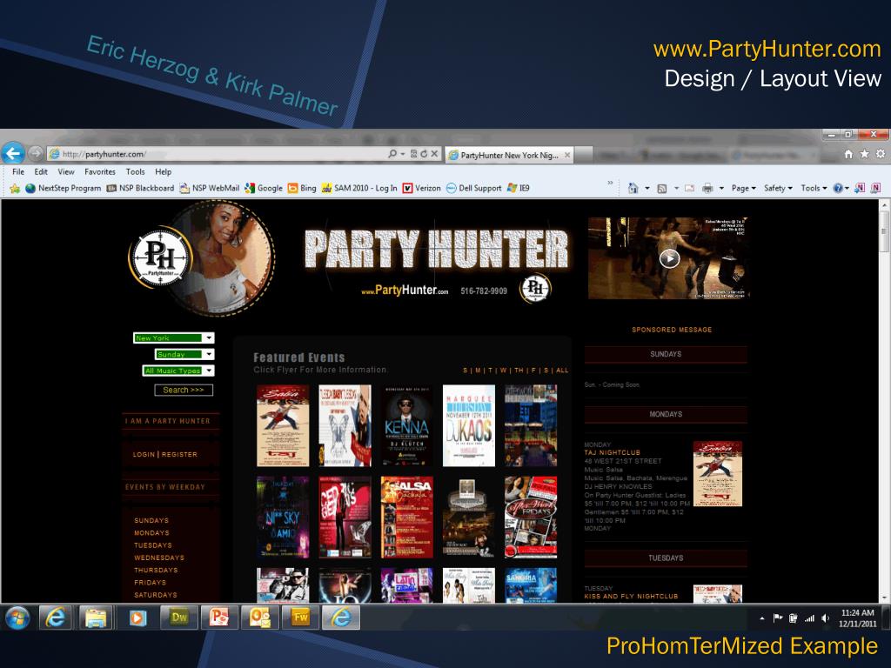
Task: Click the Read Mail icon in command bar
Action: pos(689,188)
